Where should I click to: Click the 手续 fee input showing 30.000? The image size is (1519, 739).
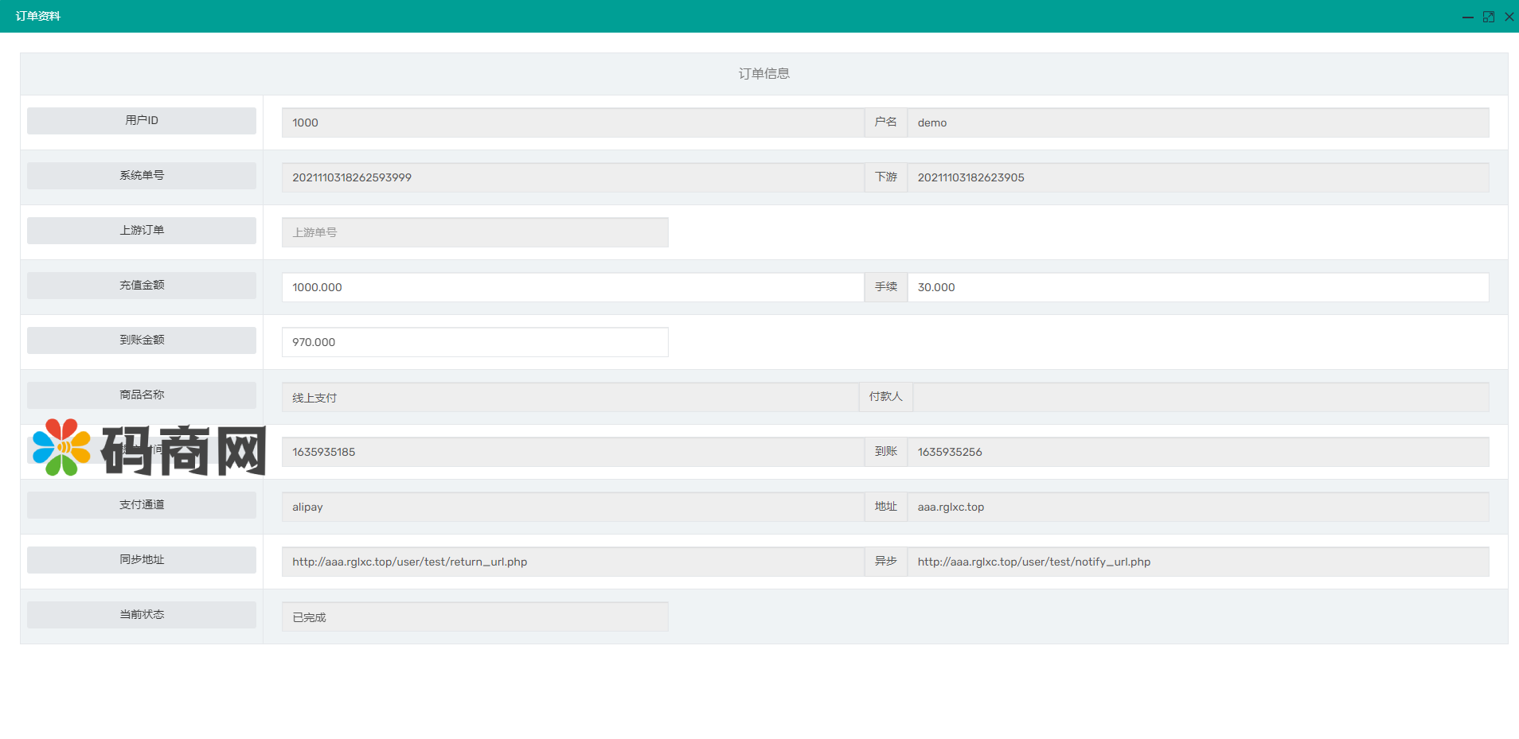(1197, 287)
